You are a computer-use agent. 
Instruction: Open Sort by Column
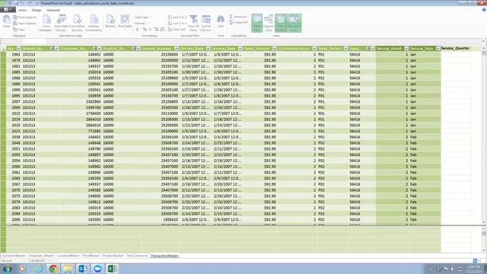(x=205, y=23)
